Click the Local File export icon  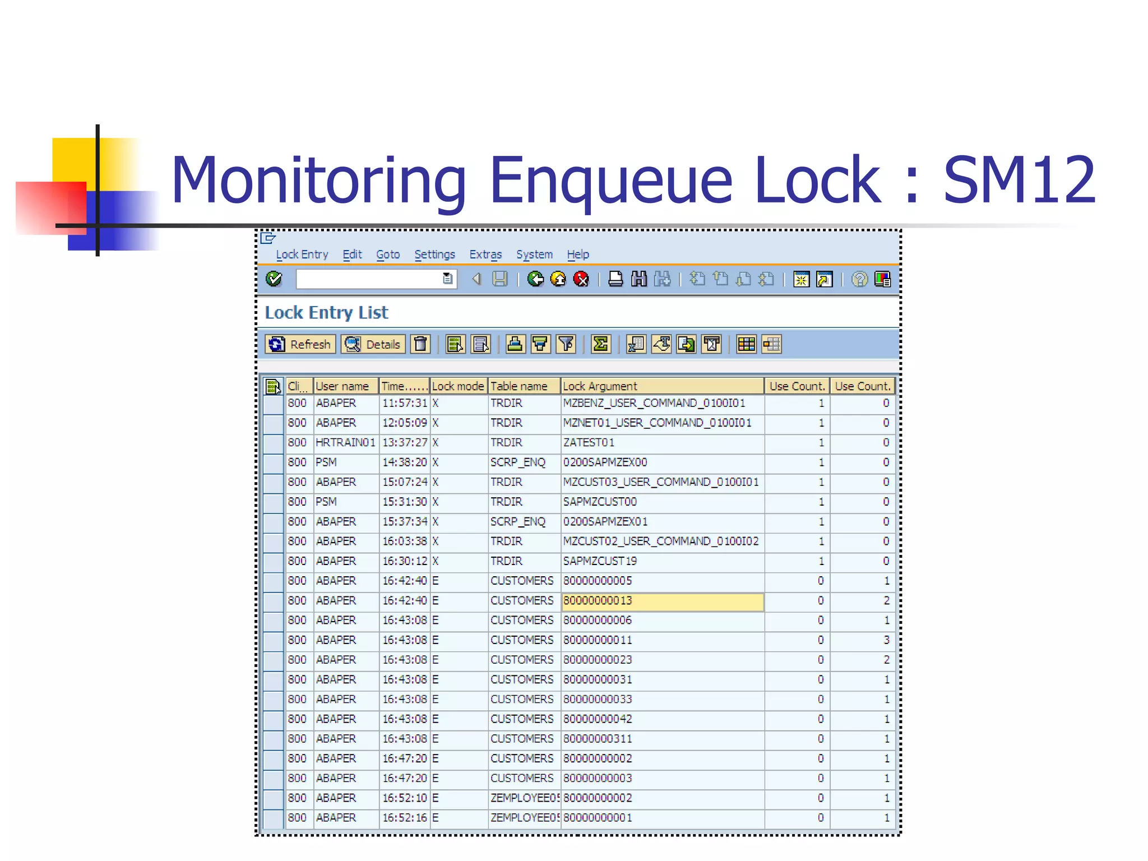[687, 344]
